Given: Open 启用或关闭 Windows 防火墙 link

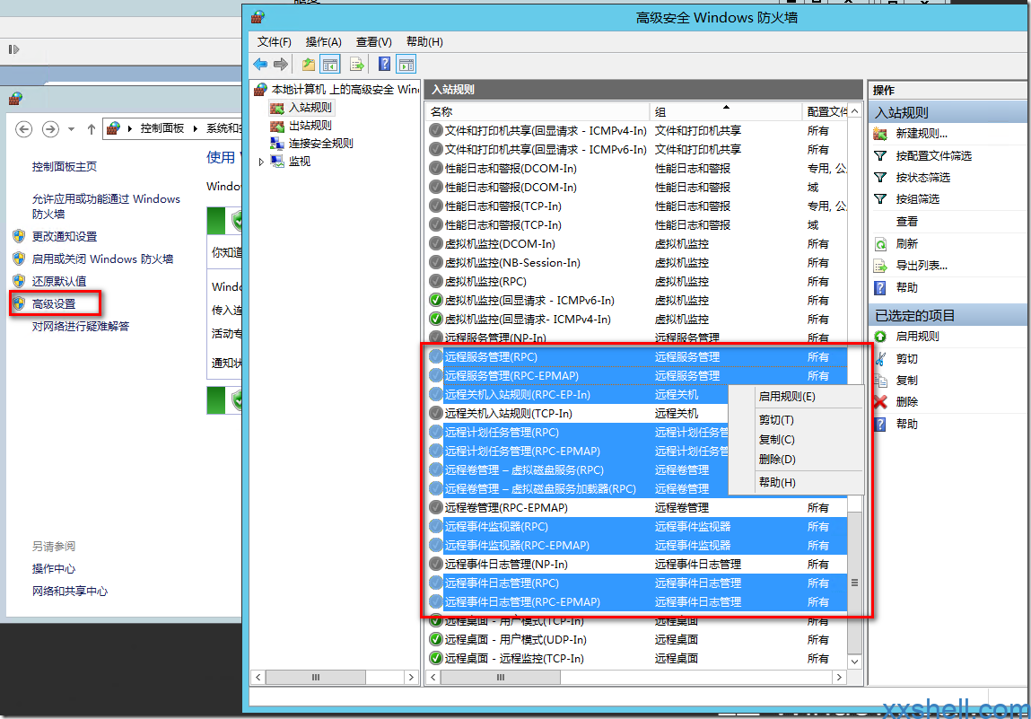Looking at the screenshot, I should 102,259.
